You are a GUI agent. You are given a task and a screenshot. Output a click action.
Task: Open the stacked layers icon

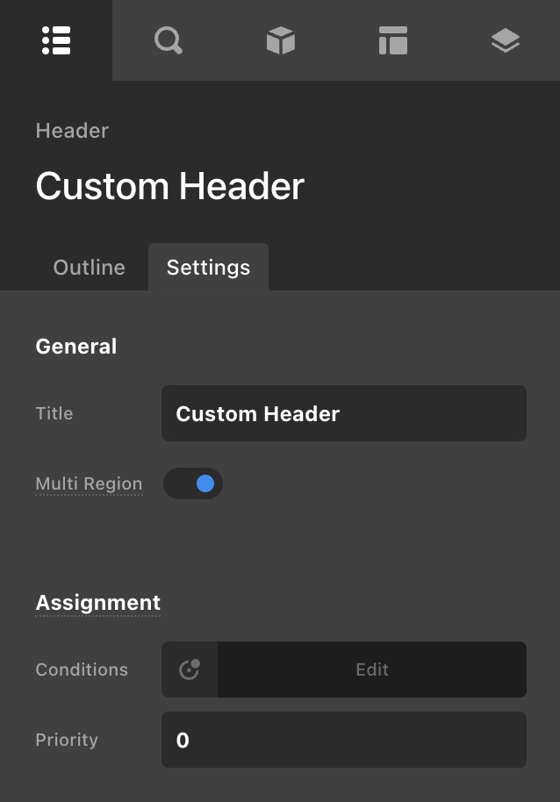(x=505, y=40)
